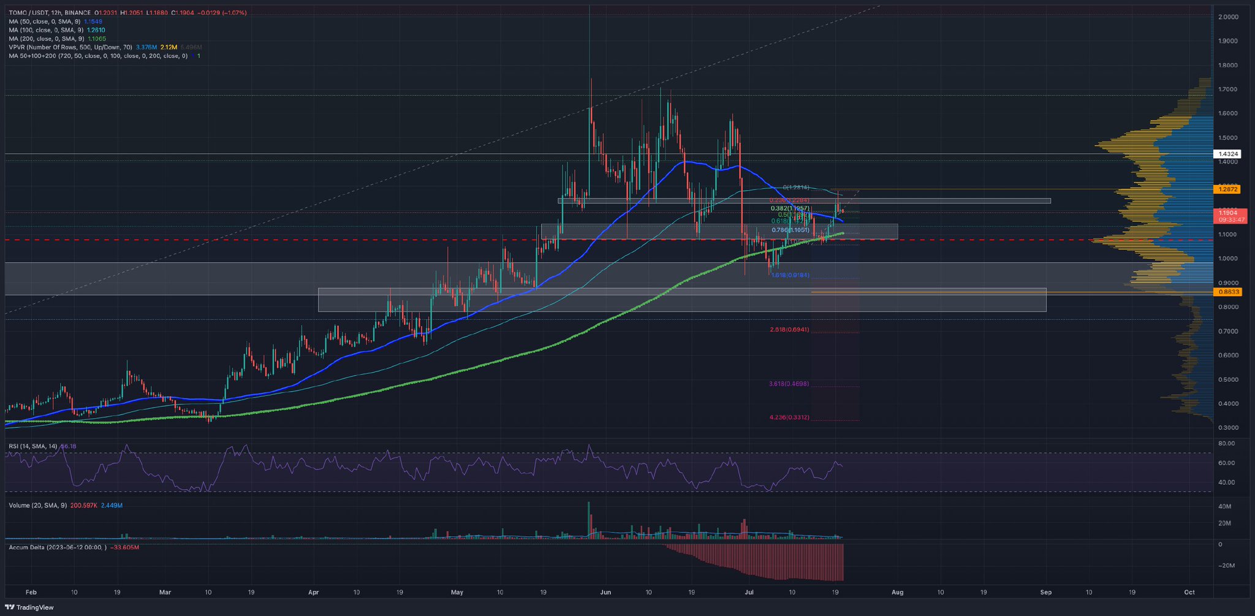Open the TOMO/USDT symbol in the legend
1255x616 pixels.
click(x=26, y=11)
